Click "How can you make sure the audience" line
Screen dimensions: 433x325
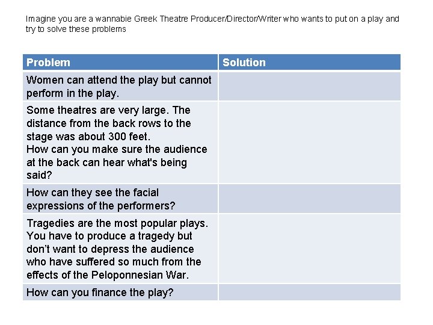tap(117, 149)
